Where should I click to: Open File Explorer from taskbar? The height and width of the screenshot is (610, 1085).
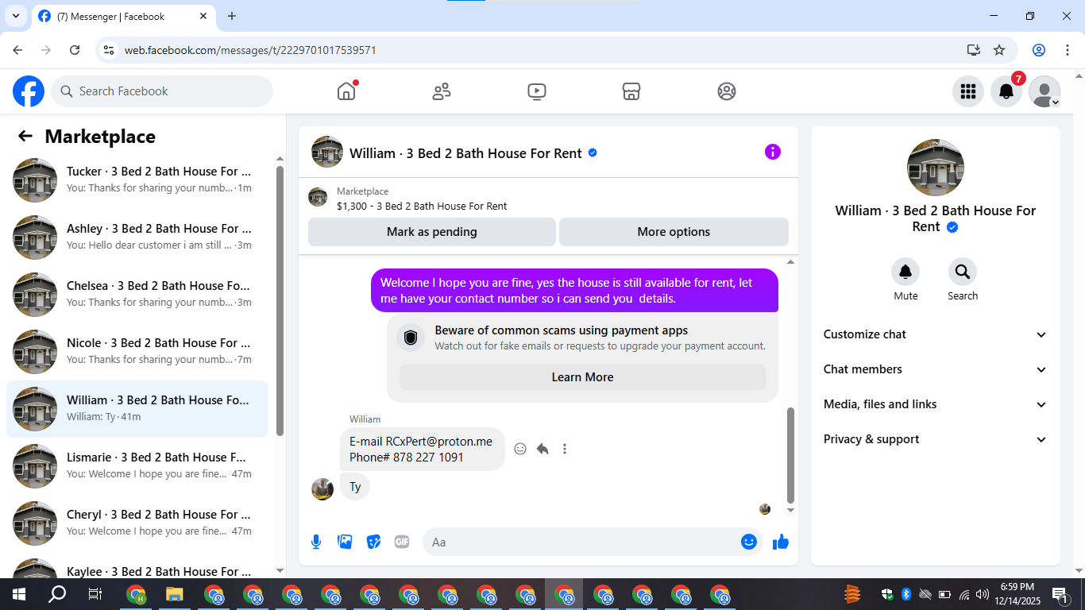coord(175,594)
